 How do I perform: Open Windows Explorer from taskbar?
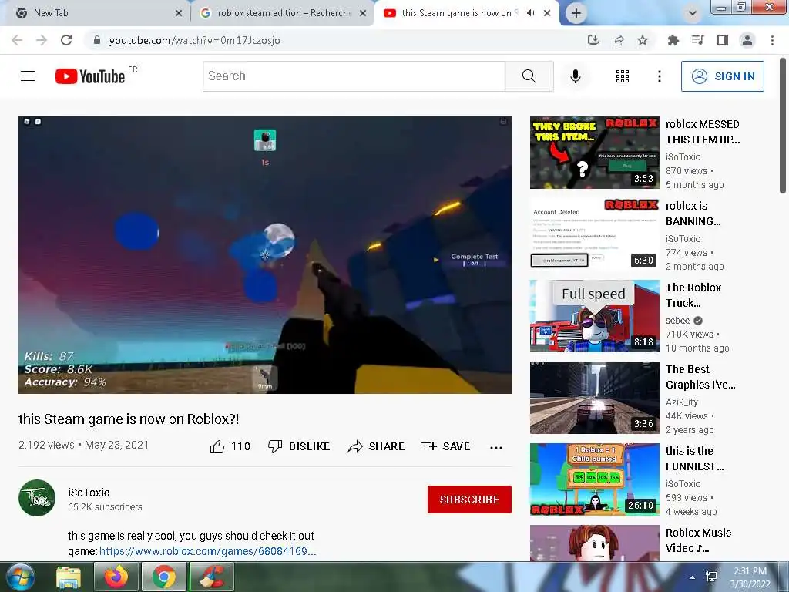tap(69, 577)
